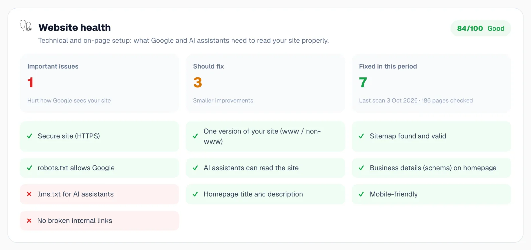The width and height of the screenshot is (531, 250).
Task: Click the green number 7 under Fixed in this period
Action: (x=363, y=82)
